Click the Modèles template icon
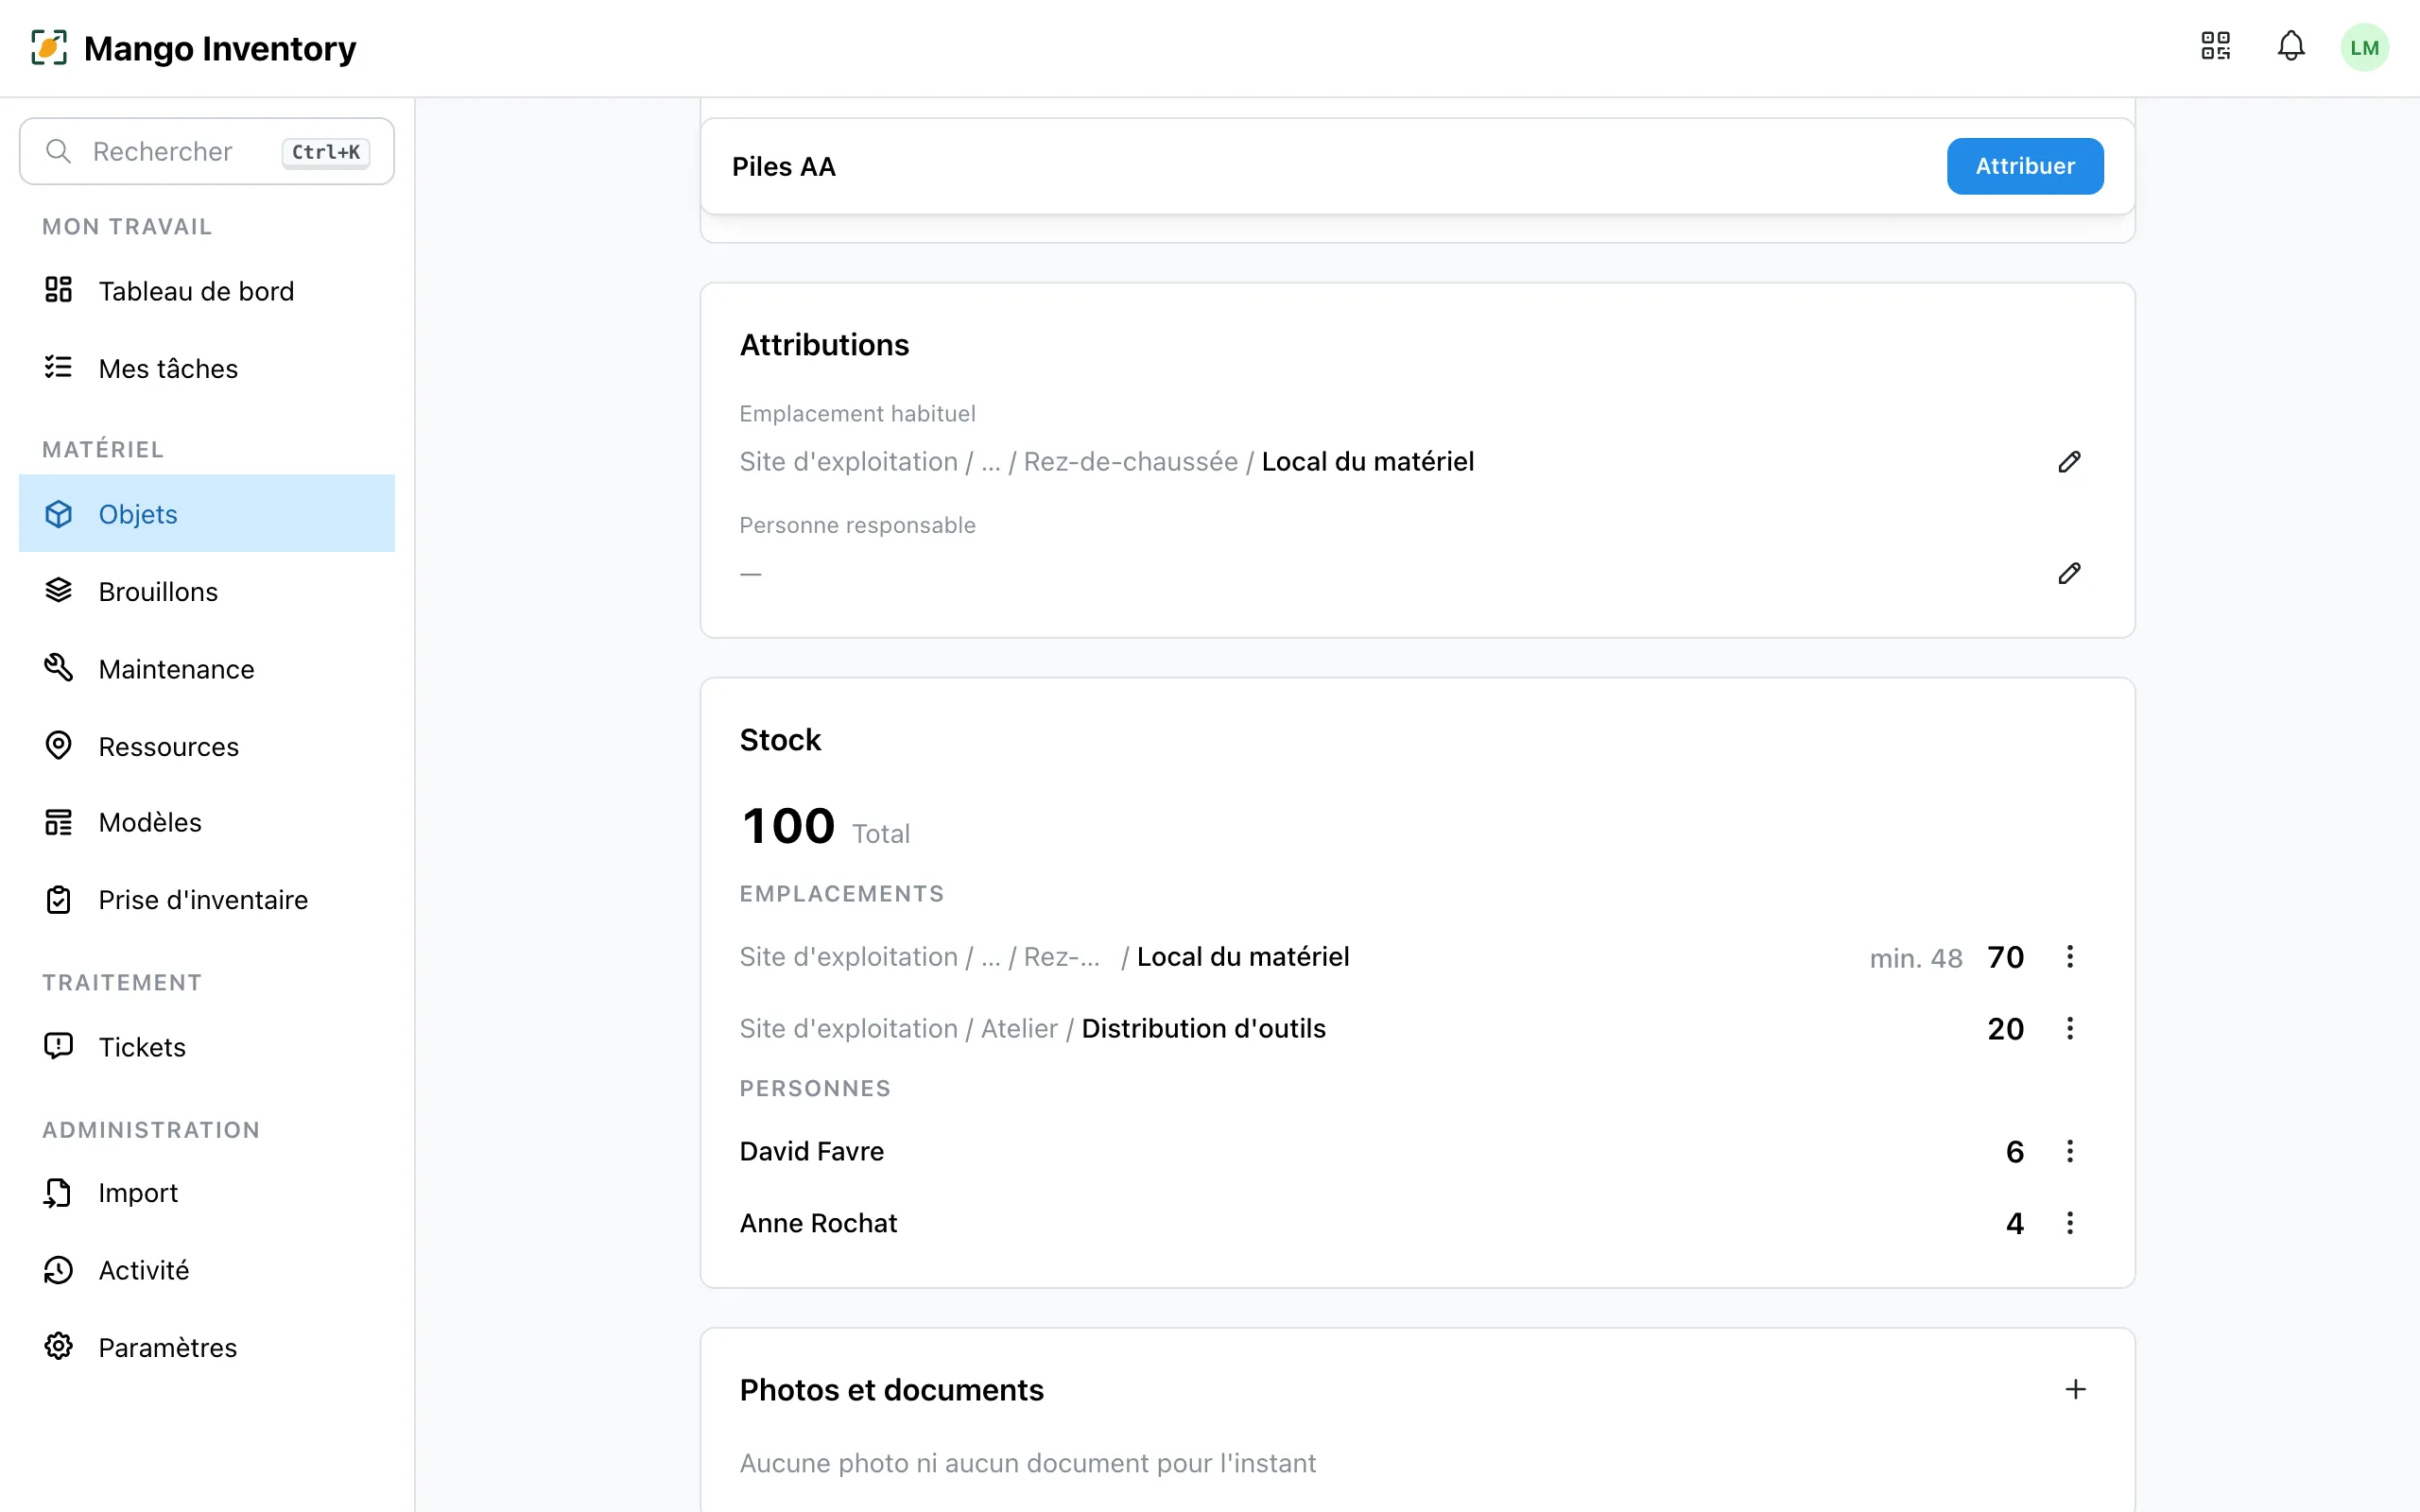The width and height of the screenshot is (2420, 1512). pos(59,822)
